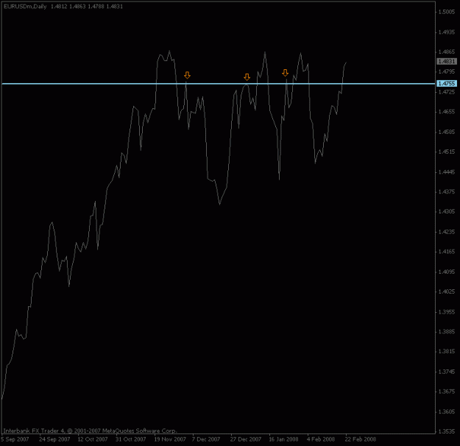The width and height of the screenshot is (460, 446).
Task: Click the 1.4025 price scale label
Action: tap(447, 291)
